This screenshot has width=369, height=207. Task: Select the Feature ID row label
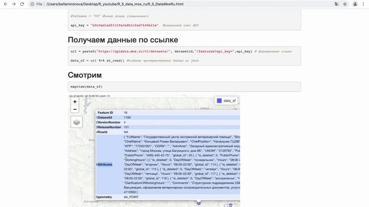point(106,113)
